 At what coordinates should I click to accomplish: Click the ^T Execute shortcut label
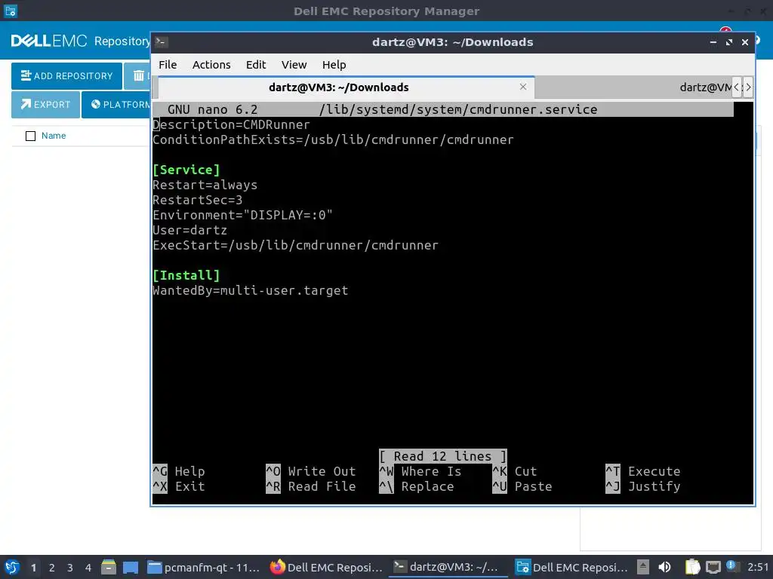click(643, 471)
